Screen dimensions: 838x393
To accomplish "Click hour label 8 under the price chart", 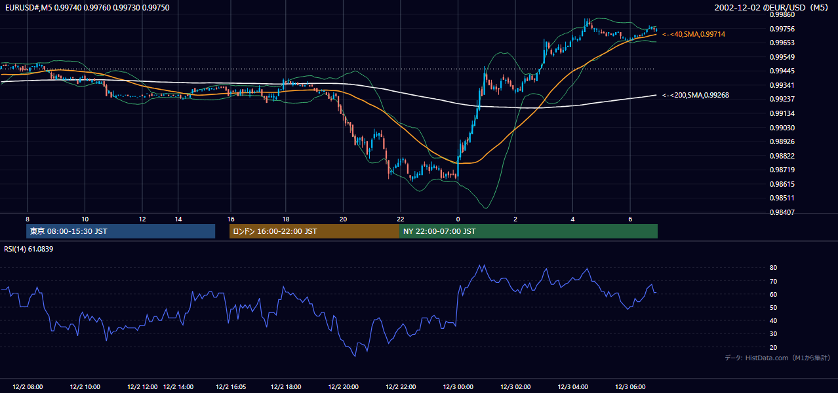I will pos(28,219).
